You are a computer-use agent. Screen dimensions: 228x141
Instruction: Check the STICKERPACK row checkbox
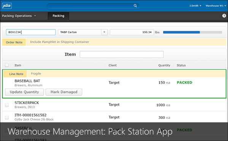point(7,105)
